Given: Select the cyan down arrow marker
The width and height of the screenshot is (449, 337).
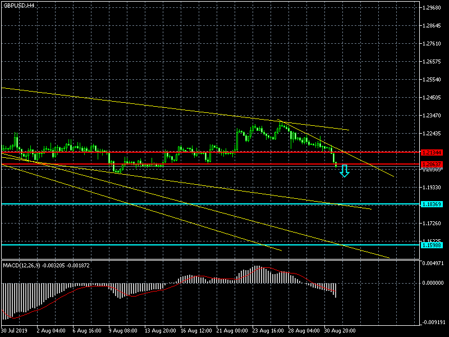Looking at the screenshot, I should pyautogui.click(x=345, y=171).
